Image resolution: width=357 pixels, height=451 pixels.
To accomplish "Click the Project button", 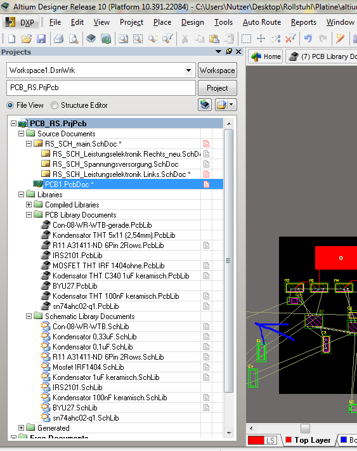I will pos(217,88).
